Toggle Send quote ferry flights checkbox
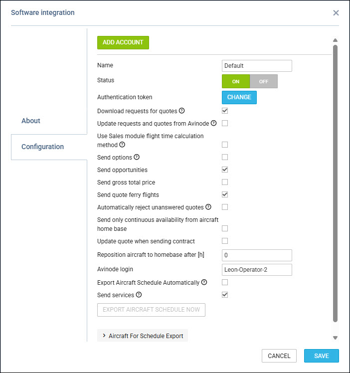350x373 pixels. pos(225,194)
